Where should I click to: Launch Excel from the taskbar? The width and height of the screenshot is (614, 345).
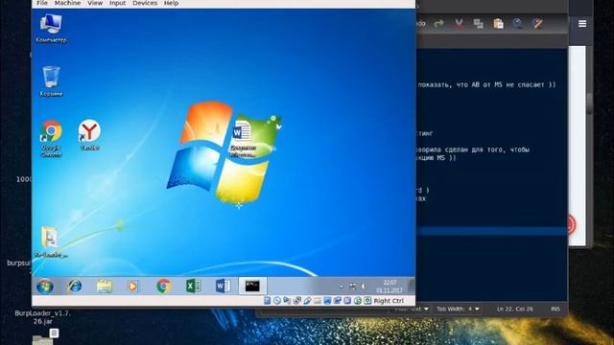point(193,287)
